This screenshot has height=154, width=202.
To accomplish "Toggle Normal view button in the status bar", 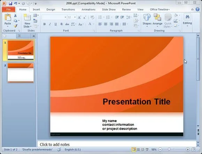I will pyautogui.click(x=134, y=149).
